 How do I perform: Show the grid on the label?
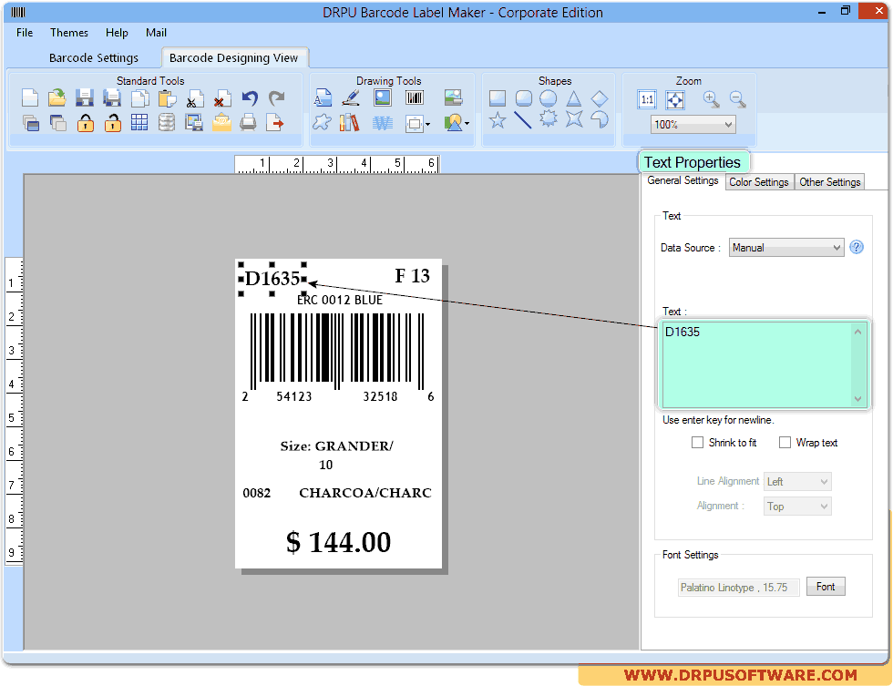tap(139, 122)
